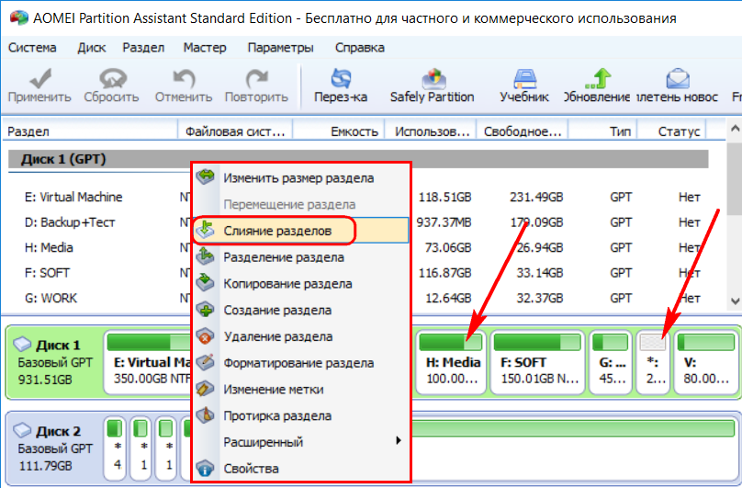Sort by the Емкость column header

click(354, 131)
